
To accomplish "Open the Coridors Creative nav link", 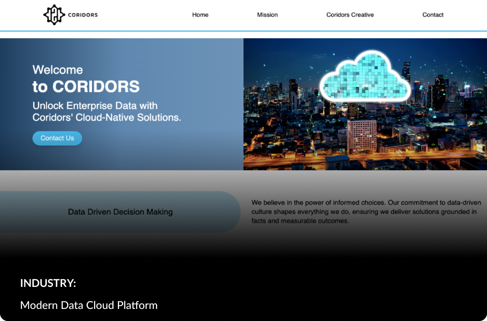I will click(x=350, y=15).
